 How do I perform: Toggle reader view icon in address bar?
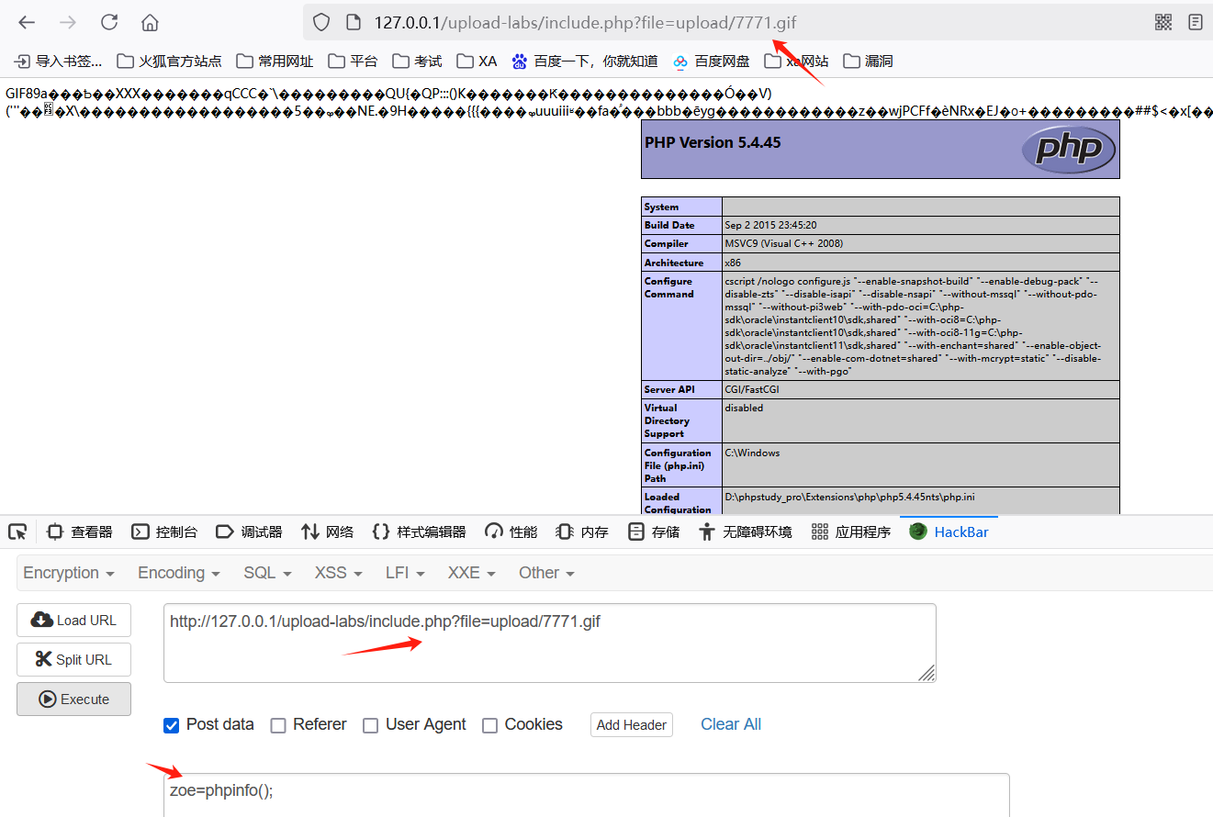pos(1196,22)
